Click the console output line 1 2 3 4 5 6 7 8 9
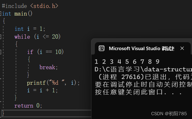This screenshot has width=192, height=119. point(127,62)
